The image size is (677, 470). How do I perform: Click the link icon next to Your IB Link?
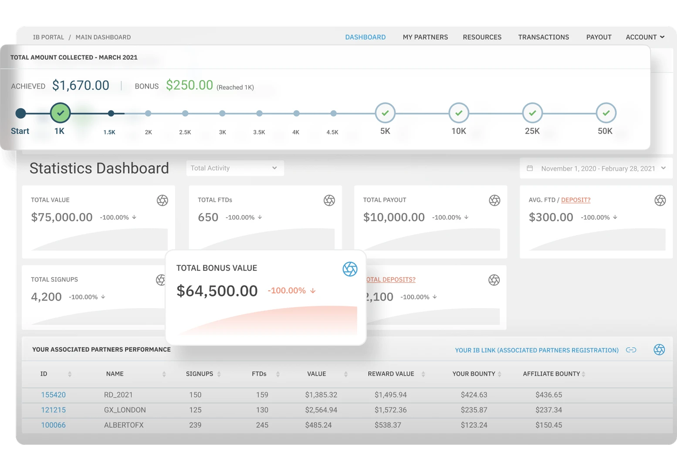pyautogui.click(x=631, y=349)
